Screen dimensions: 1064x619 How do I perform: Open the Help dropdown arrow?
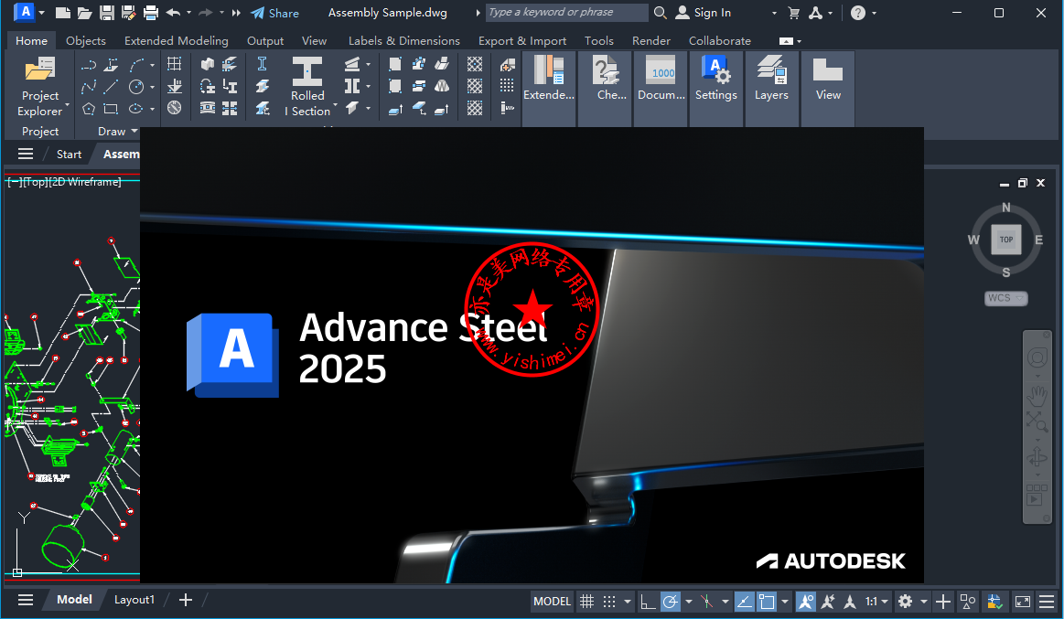[874, 13]
